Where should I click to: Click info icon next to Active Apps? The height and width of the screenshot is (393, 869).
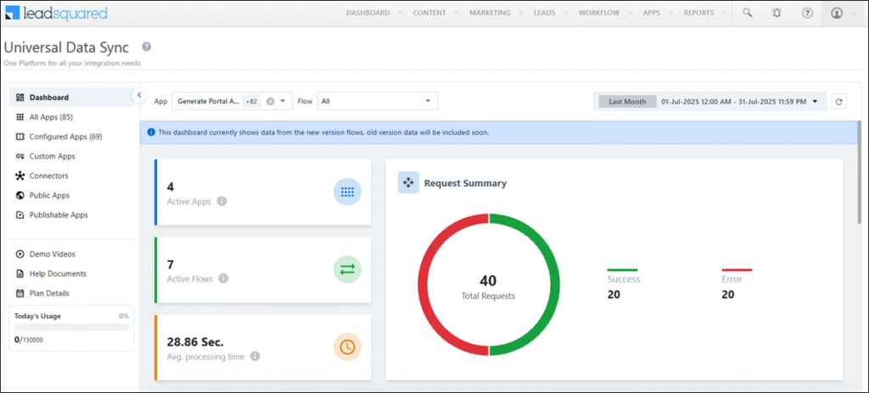(221, 202)
